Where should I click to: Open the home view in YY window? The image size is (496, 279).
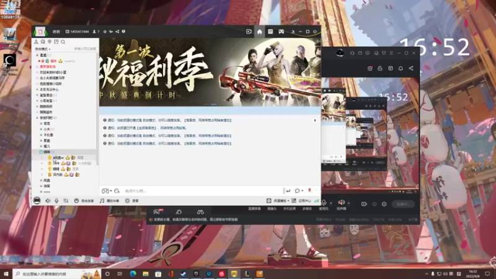259,32
